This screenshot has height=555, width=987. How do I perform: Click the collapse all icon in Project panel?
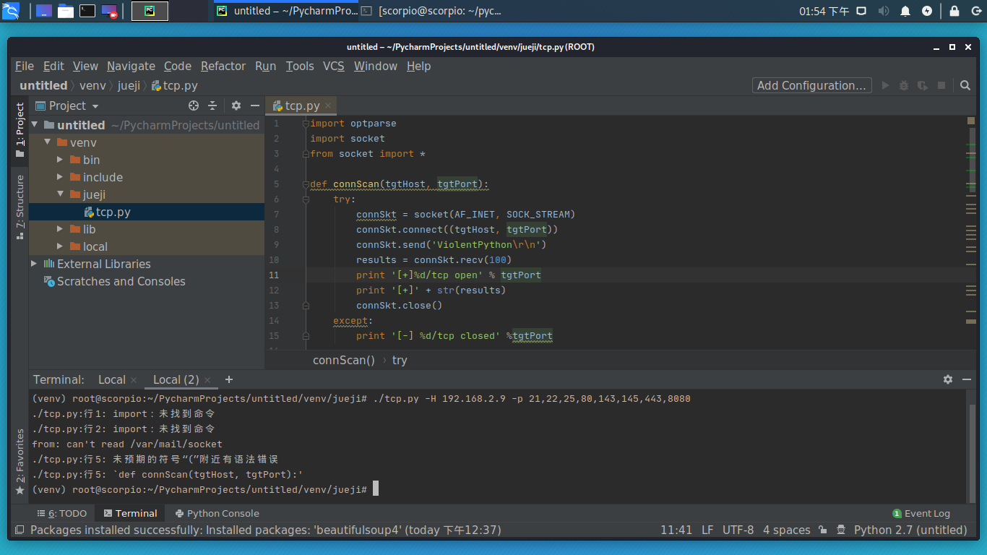212,106
